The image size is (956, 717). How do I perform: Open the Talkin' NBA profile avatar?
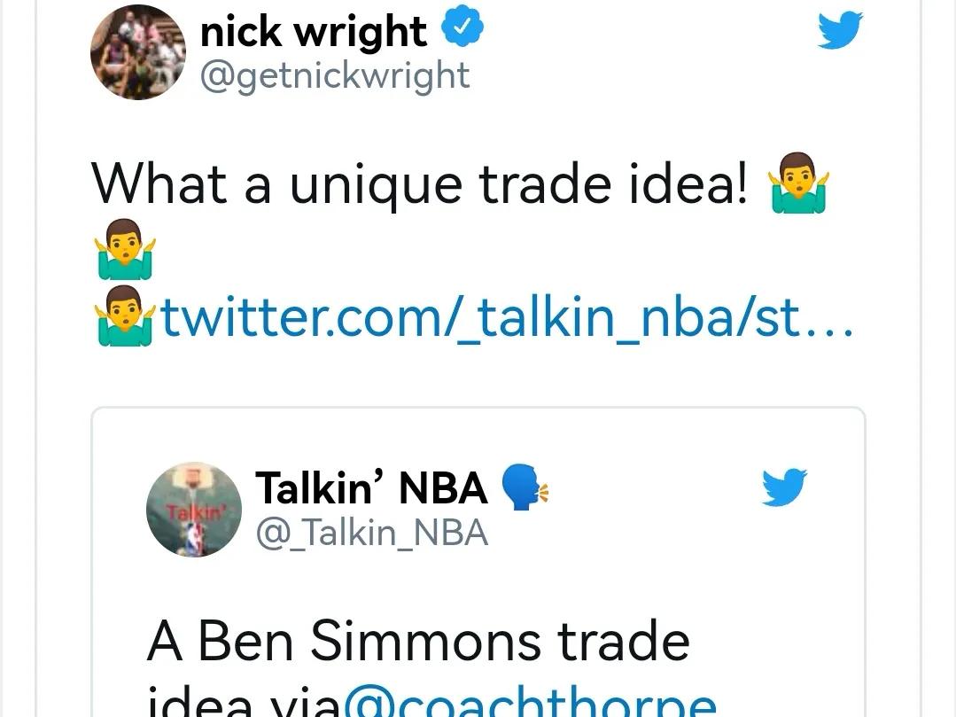194,509
